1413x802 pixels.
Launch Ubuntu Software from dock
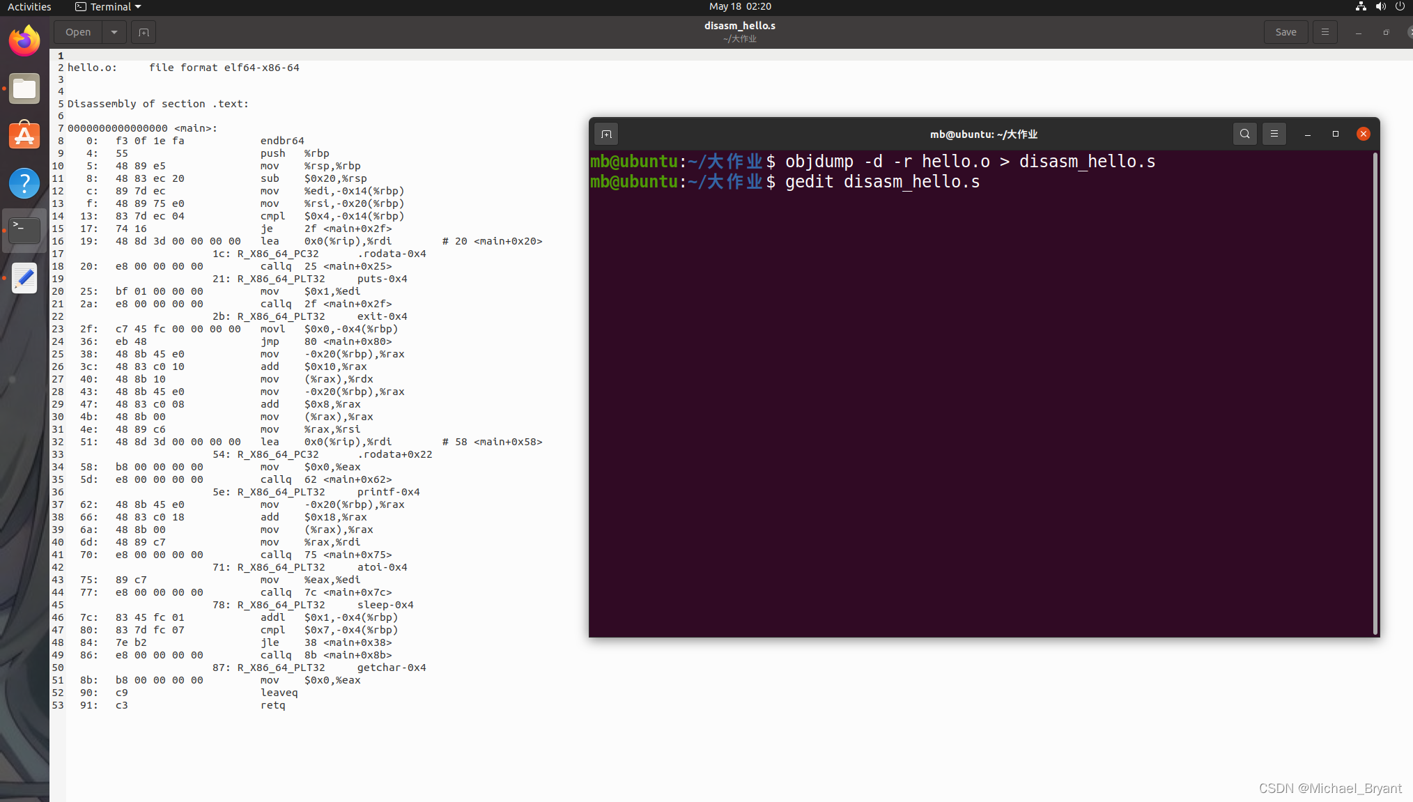24,135
